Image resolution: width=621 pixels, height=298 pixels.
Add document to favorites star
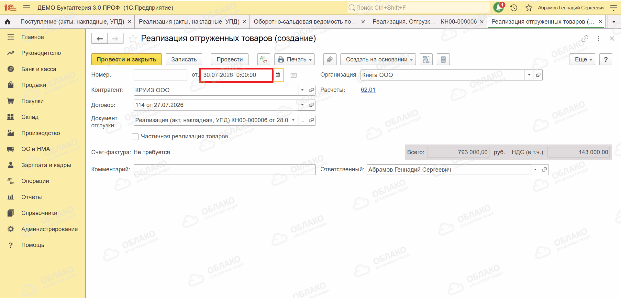133,39
